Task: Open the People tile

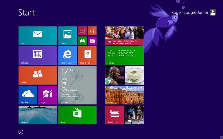Action: 38,75
